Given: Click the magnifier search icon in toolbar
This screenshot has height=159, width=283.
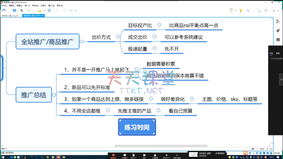Looking at the screenshot, I should pos(258,10).
